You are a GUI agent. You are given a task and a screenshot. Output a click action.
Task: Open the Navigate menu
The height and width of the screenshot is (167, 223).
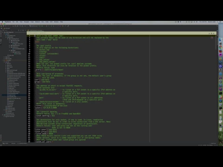point(26,22)
